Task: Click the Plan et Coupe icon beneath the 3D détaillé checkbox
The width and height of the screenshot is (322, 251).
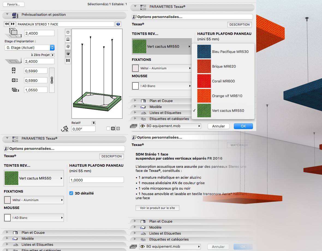Action: click(x=15, y=232)
